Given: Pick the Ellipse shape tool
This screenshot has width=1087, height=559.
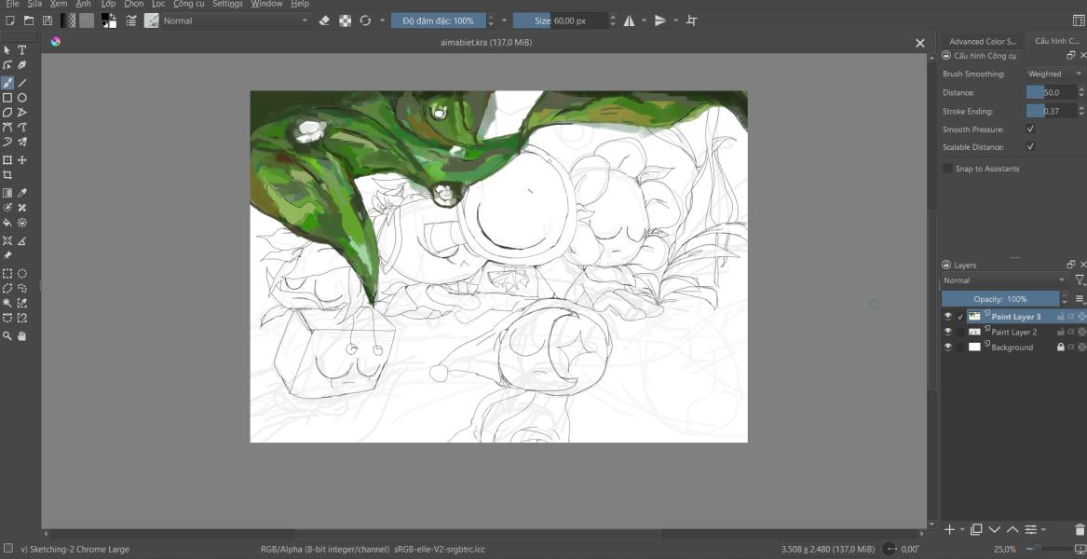Looking at the screenshot, I should tap(22, 98).
